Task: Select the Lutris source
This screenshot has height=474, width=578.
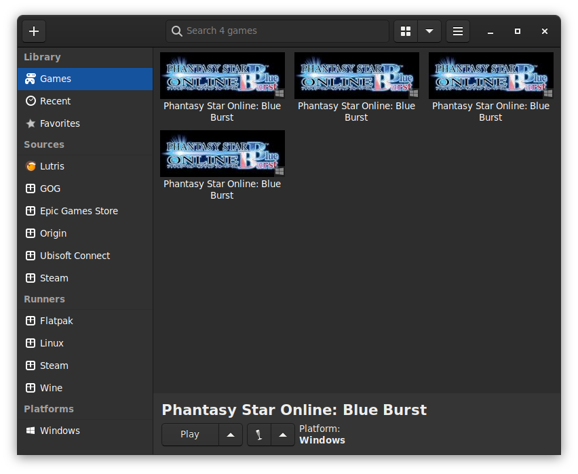Action: (85, 166)
